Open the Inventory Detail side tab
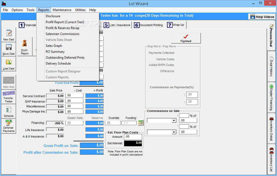 click(x=271, y=128)
